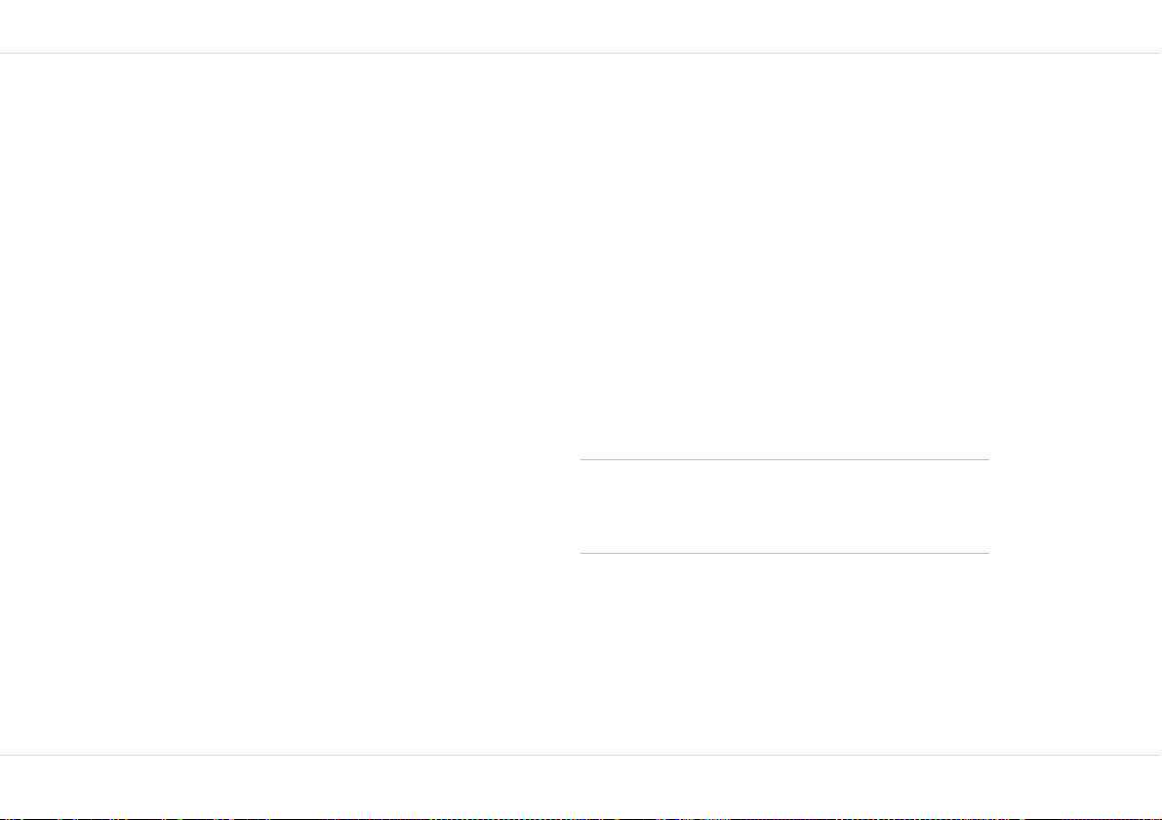
Task: Click the black strip along the bottom edge
Action: (581, 818)
